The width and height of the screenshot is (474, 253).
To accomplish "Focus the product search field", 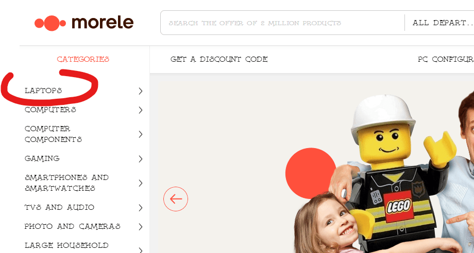I will [282, 23].
